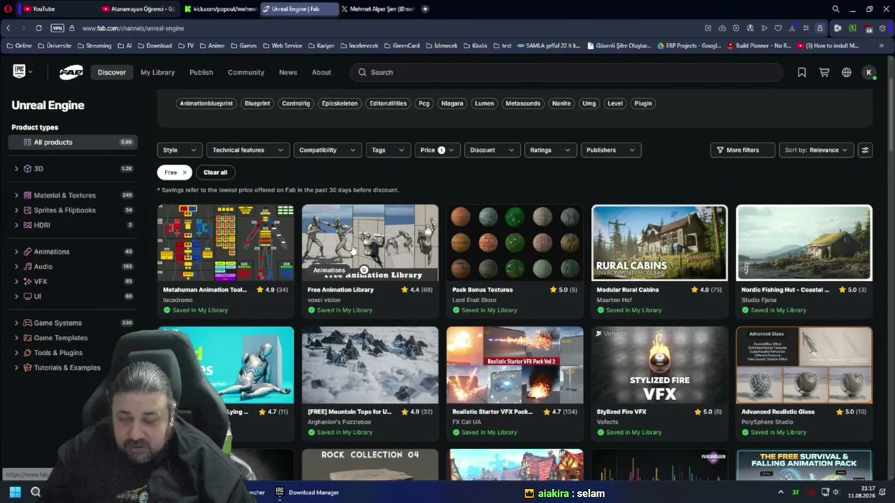Click the UI monitor icon

(x=28, y=296)
